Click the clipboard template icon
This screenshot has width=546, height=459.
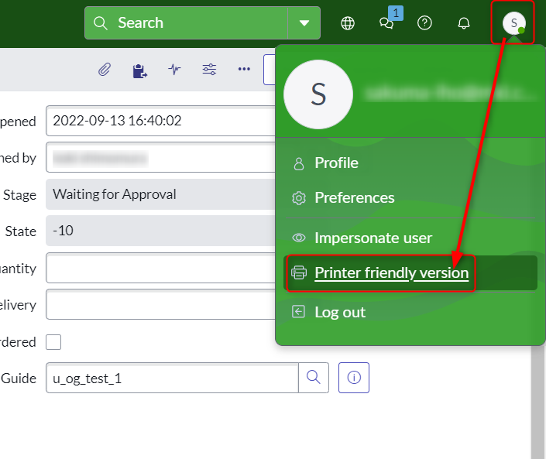coord(139,70)
